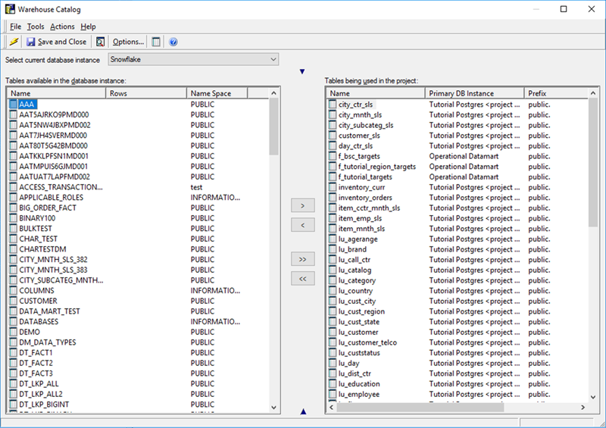This screenshot has height=428, width=606.
Task: Click Save and Close in the toolbar
Action: pyautogui.click(x=57, y=42)
